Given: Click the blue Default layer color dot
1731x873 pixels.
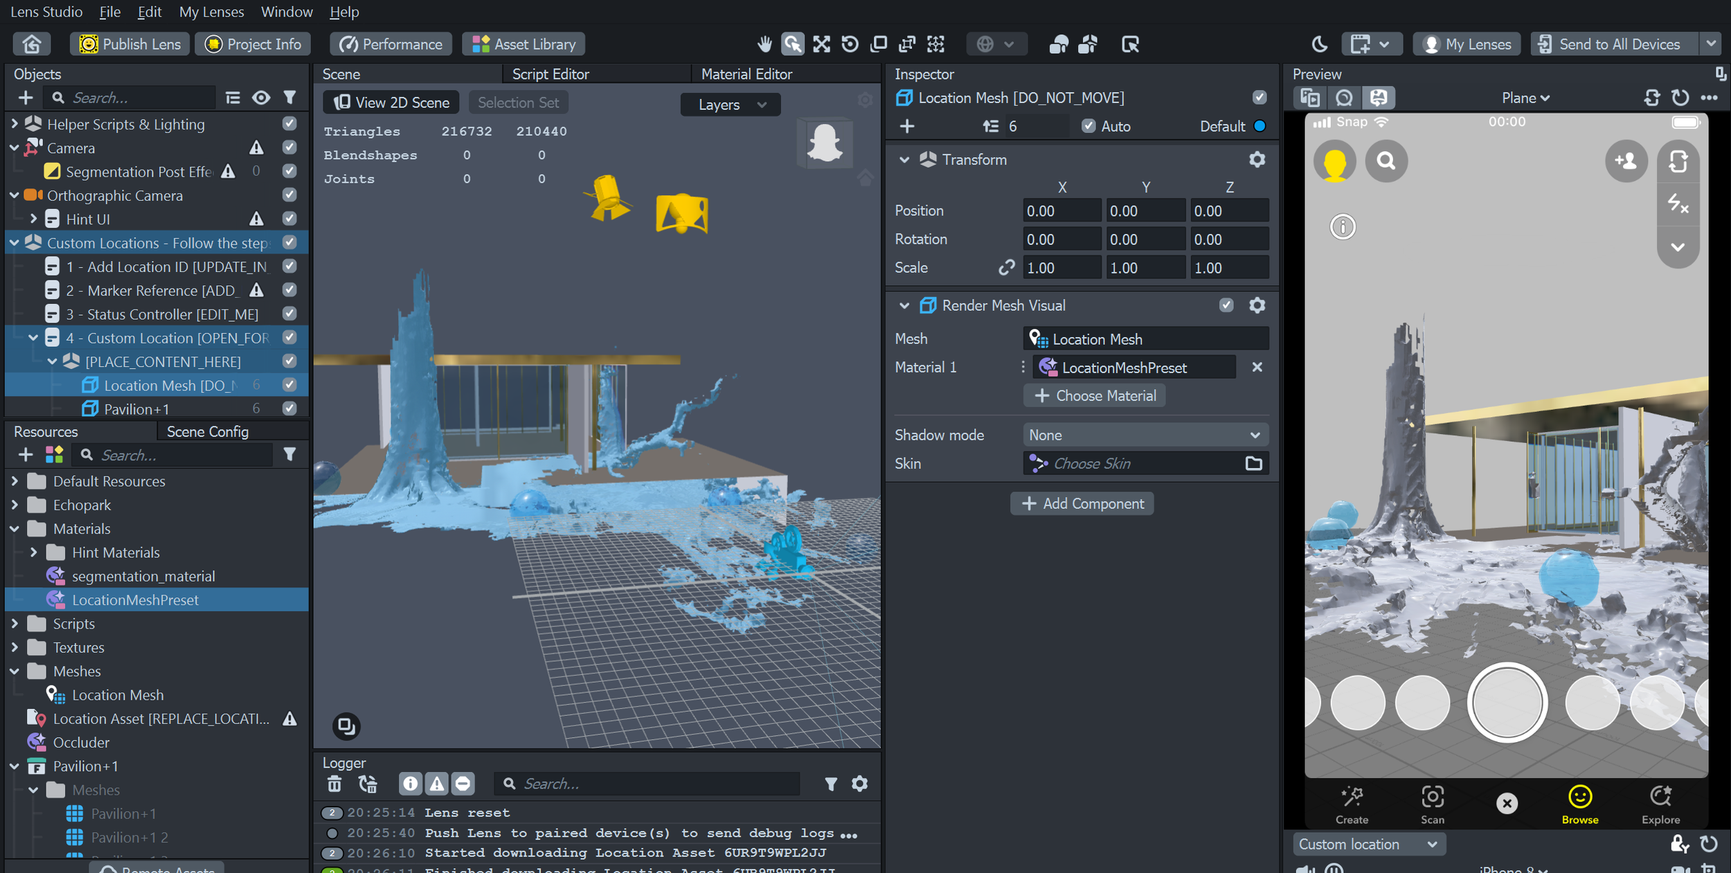Looking at the screenshot, I should pos(1259,126).
